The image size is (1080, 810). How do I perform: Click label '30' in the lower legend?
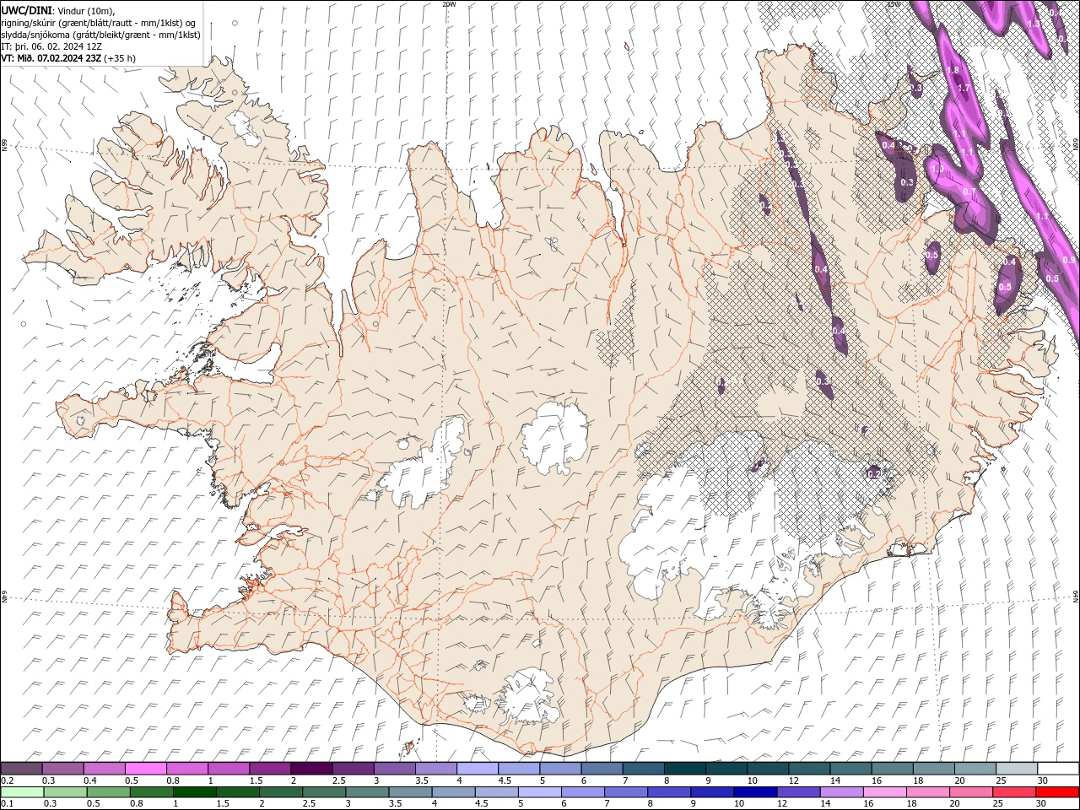pos(1039,804)
